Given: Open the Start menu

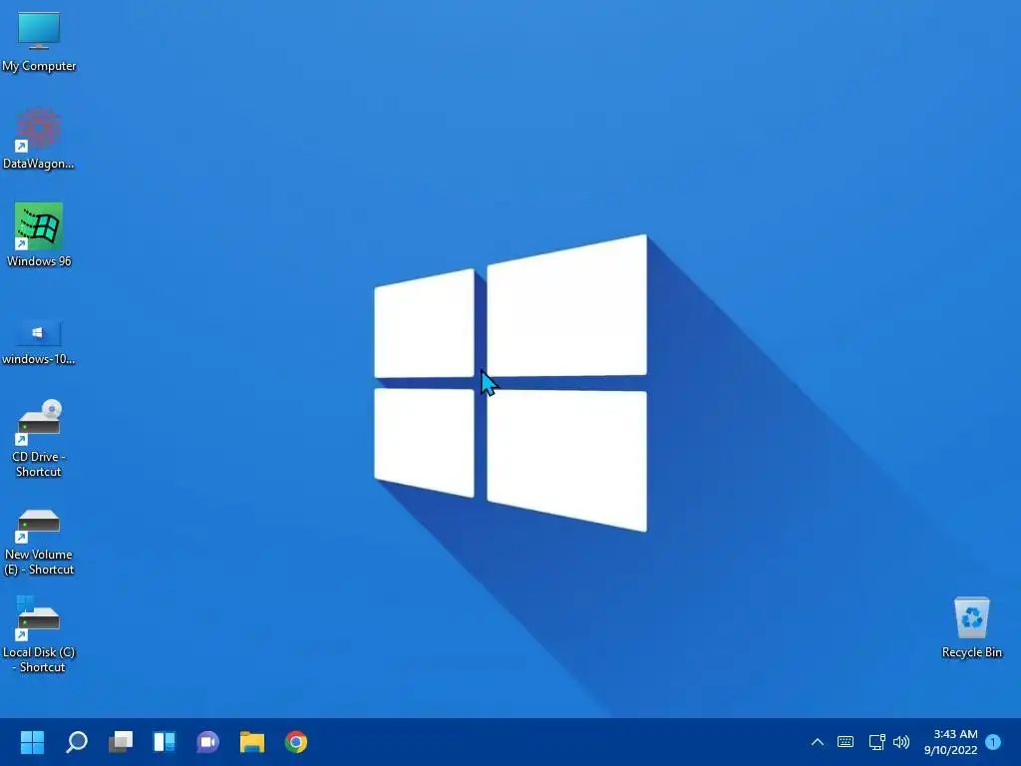Looking at the screenshot, I should click(x=32, y=742).
